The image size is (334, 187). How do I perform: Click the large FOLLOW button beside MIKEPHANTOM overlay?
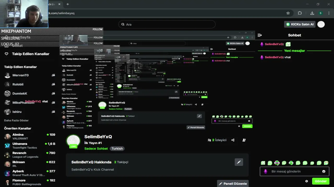pyautogui.click(x=98, y=29)
